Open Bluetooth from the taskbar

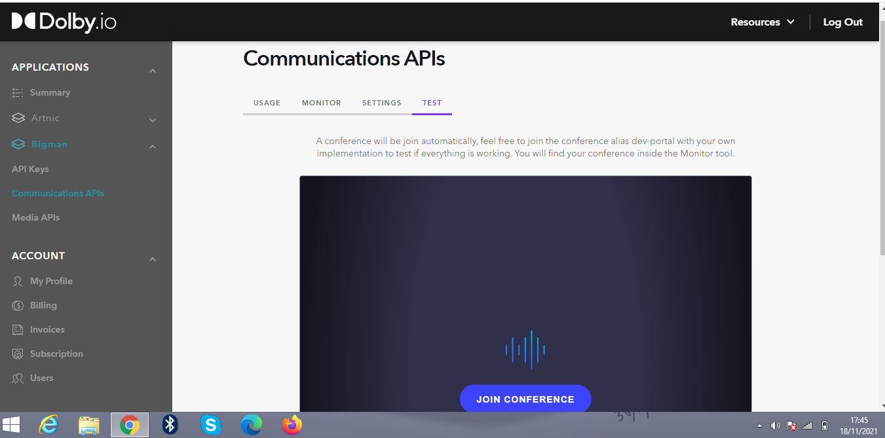[170, 425]
